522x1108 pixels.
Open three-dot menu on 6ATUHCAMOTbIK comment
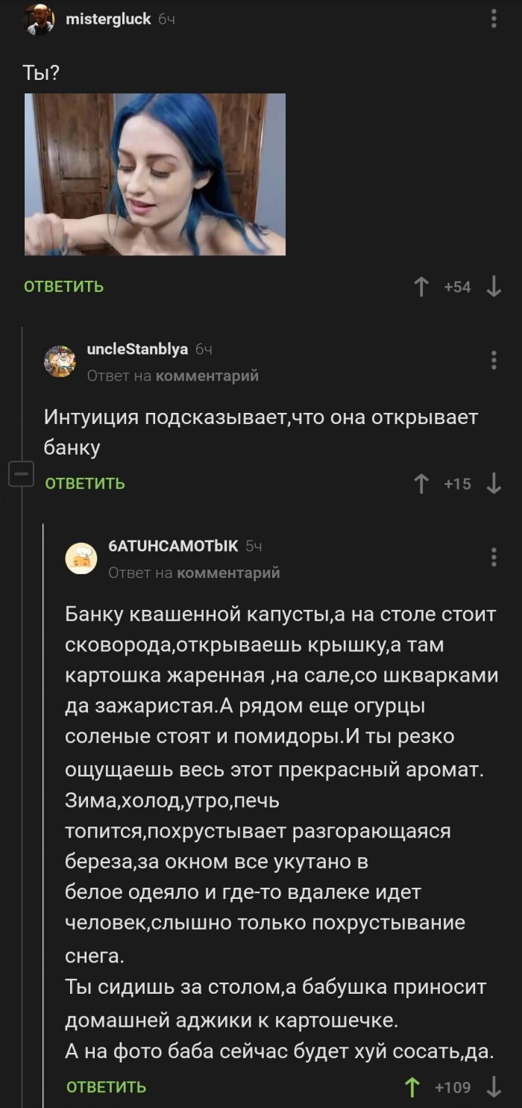(494, 557)
